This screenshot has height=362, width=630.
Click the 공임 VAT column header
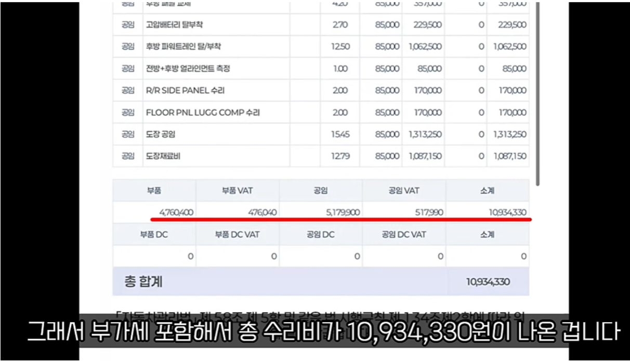[404, 191]
